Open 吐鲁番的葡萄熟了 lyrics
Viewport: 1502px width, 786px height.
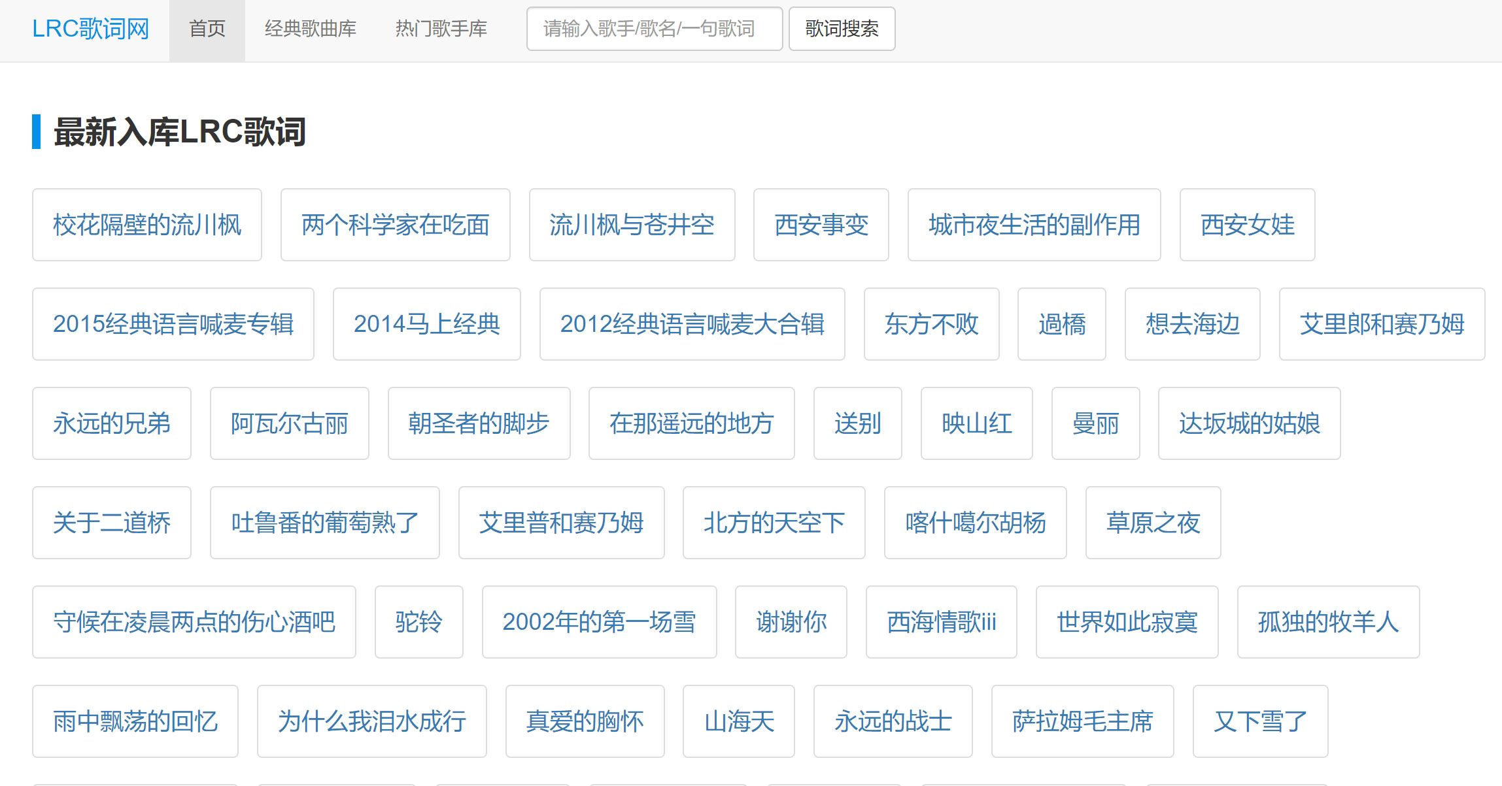coord(325,523)
